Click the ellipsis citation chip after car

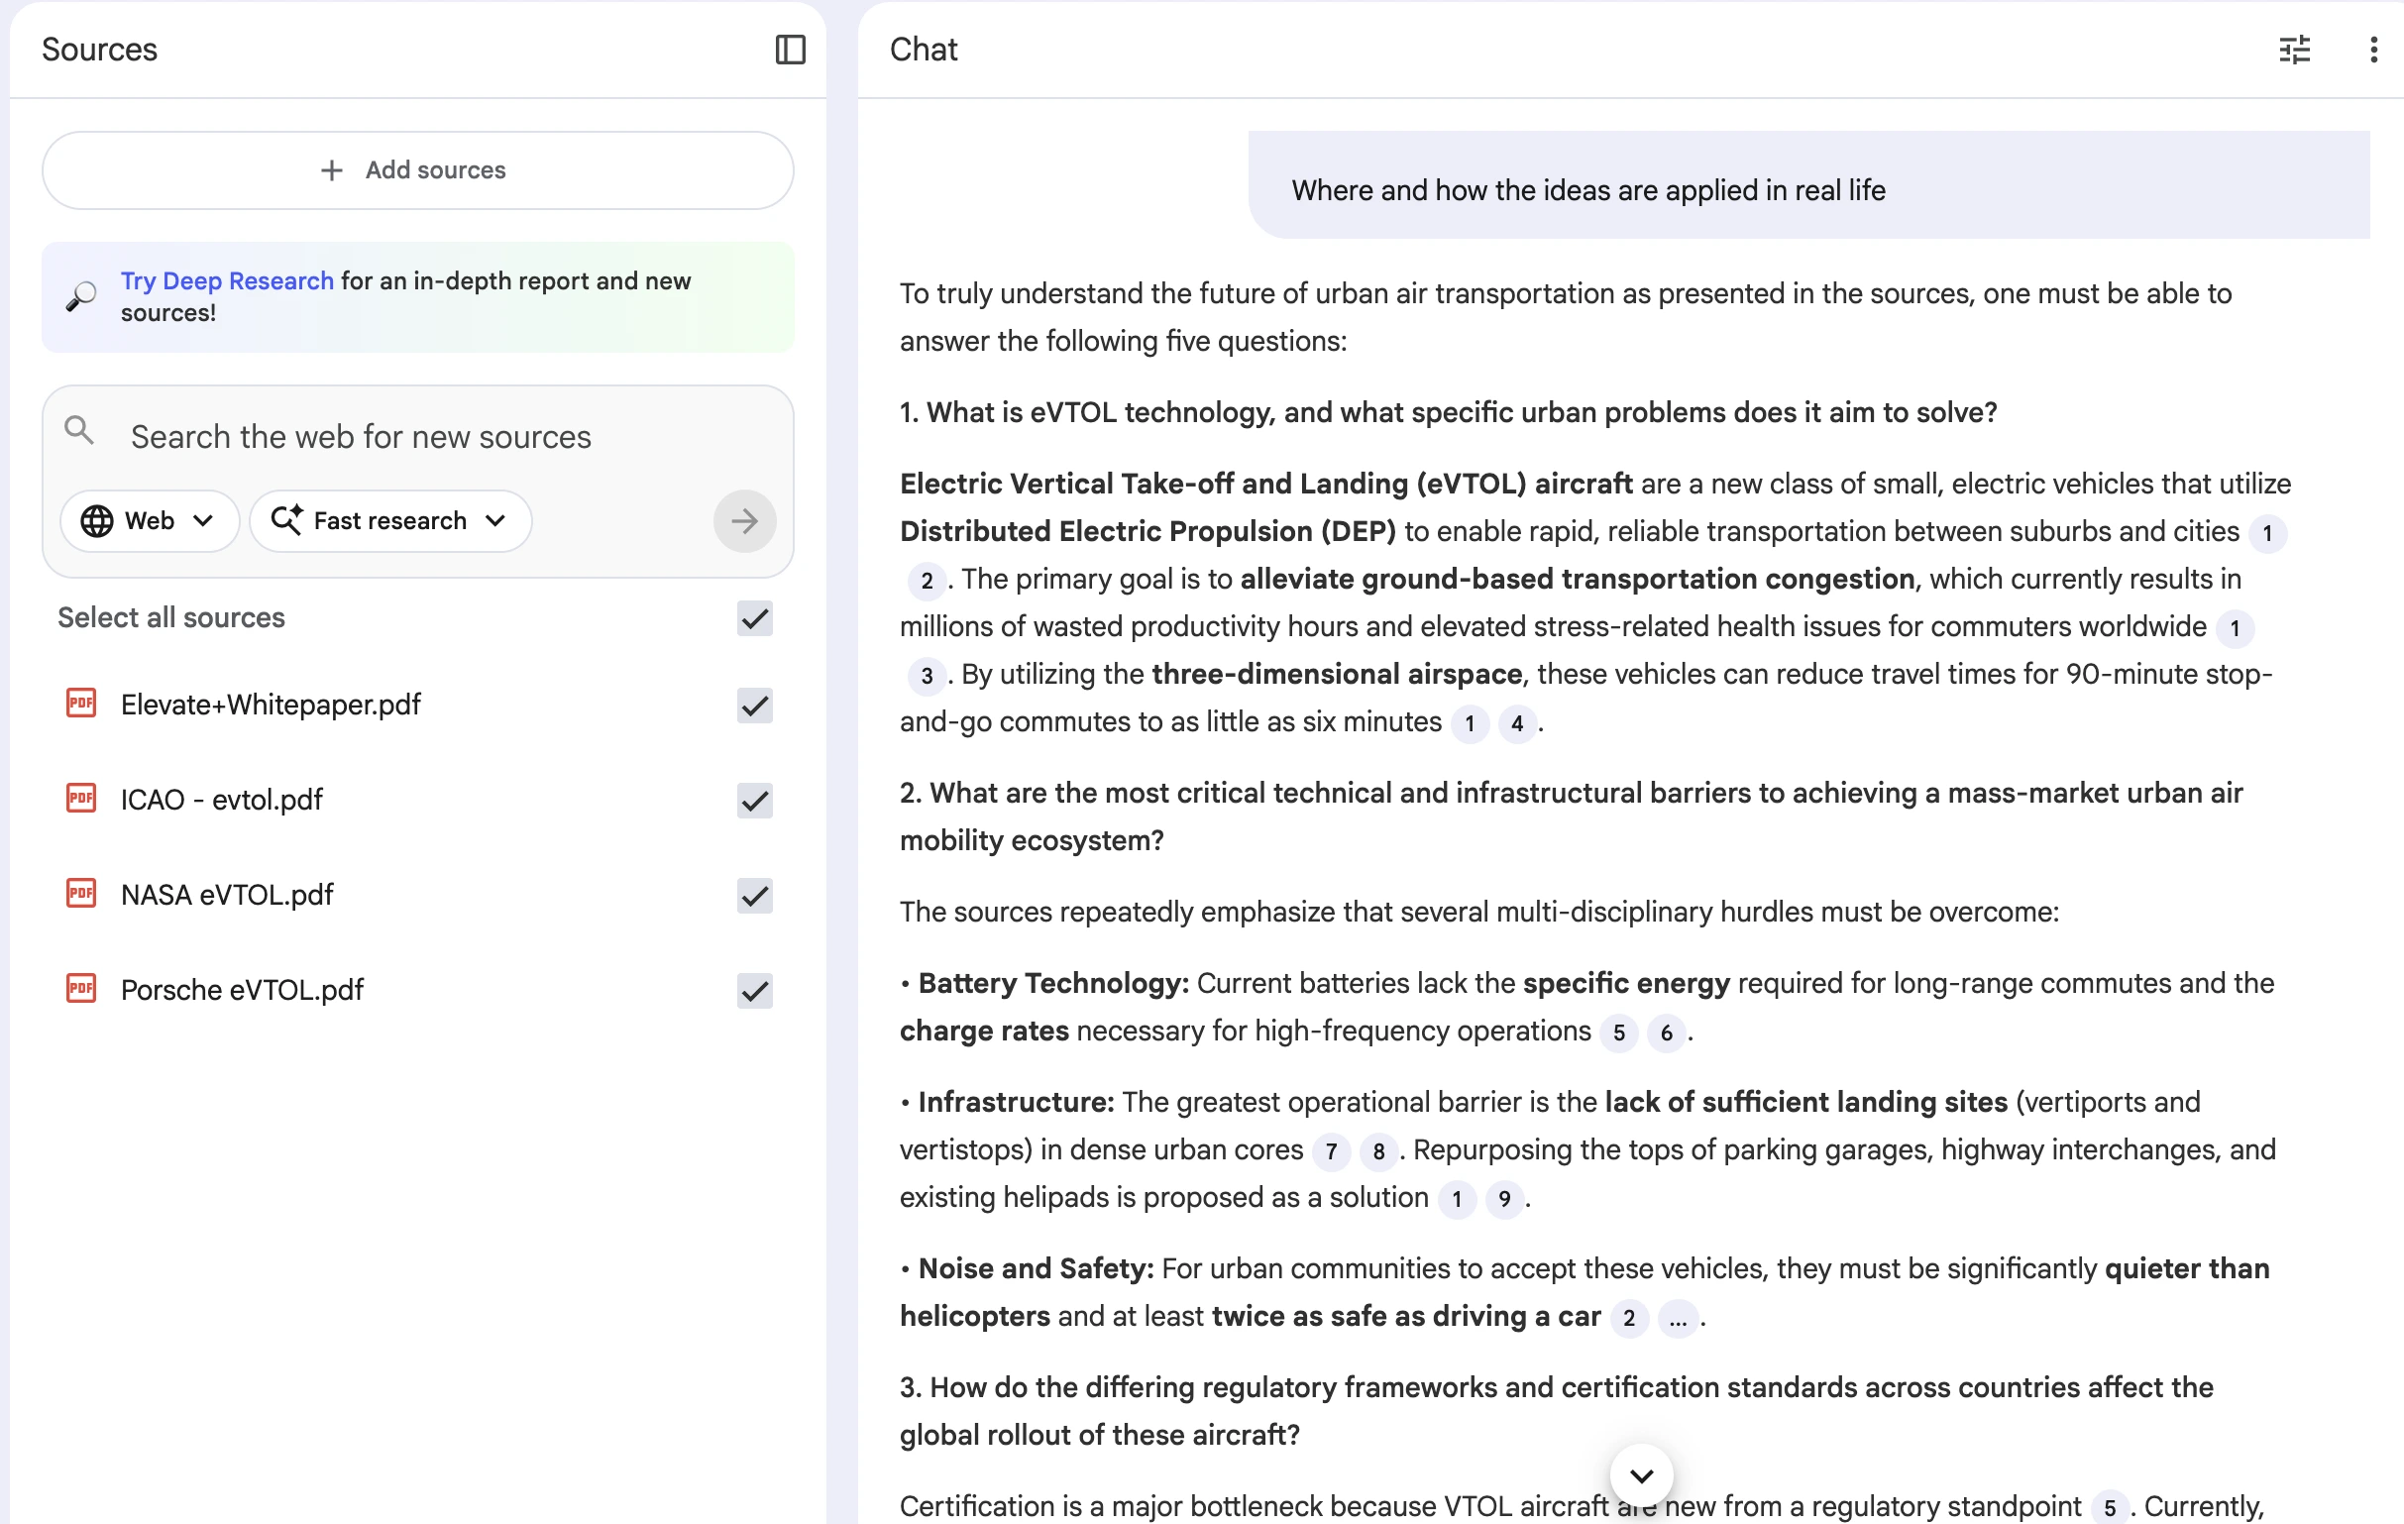(x=1678, y=1319)
